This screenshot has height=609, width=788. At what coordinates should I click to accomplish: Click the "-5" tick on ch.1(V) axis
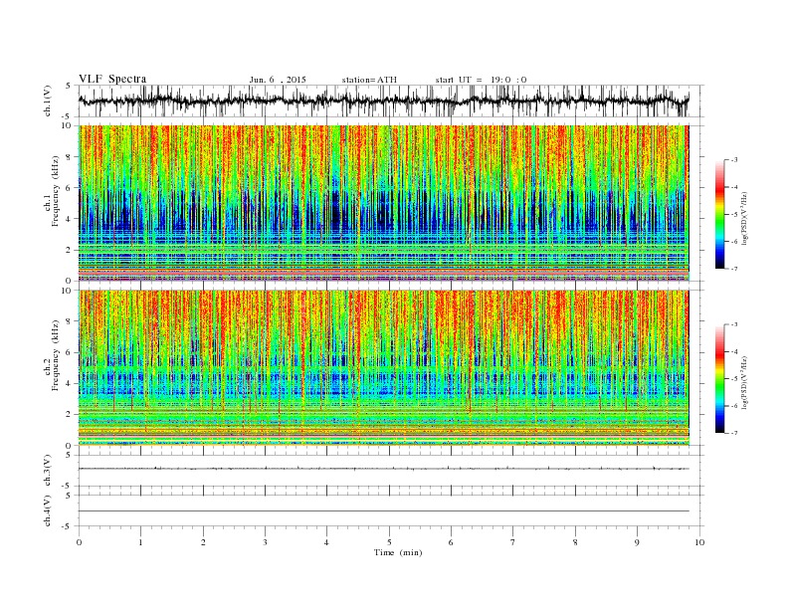67,116
